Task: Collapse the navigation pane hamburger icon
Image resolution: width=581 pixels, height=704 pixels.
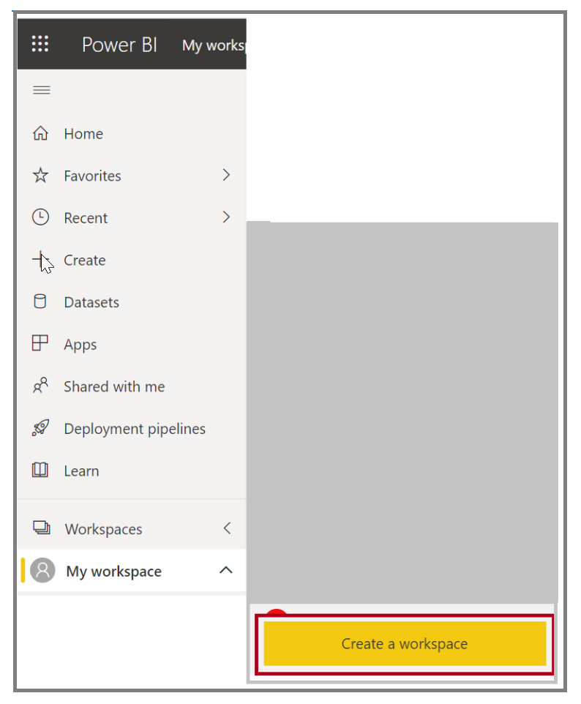Action: (41, 90)
